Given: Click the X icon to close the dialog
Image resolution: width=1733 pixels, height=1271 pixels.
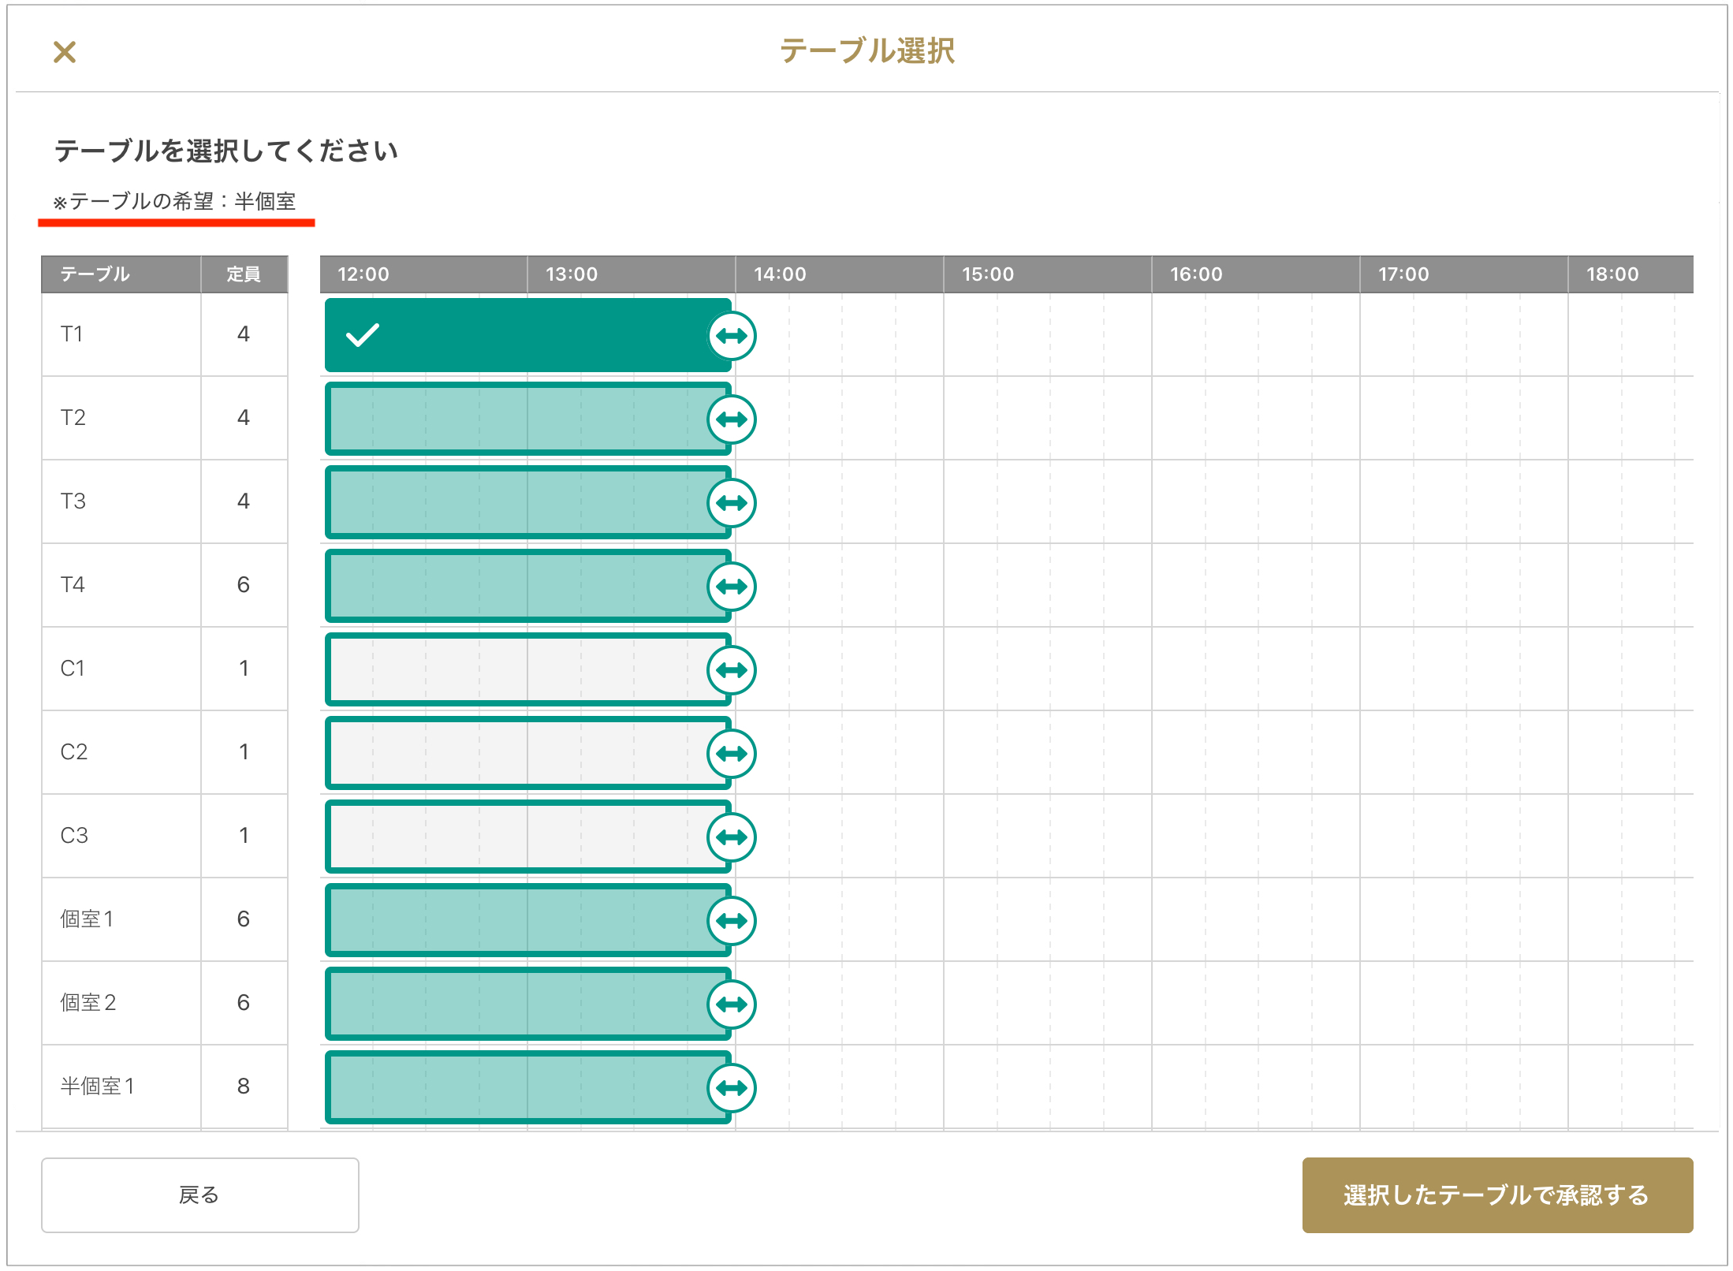Looking at the screenshot, I should tap(65, 52).
